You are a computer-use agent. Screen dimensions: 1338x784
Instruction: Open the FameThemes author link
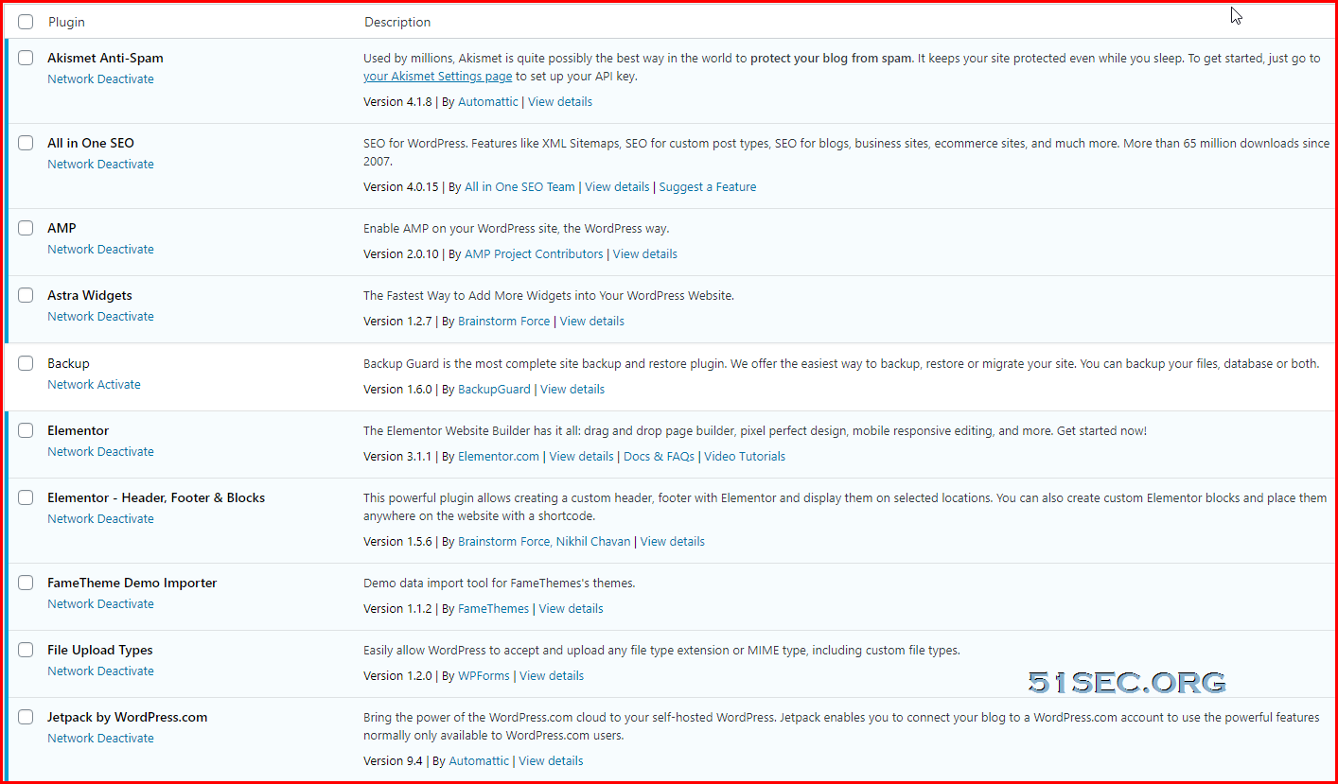493,609
